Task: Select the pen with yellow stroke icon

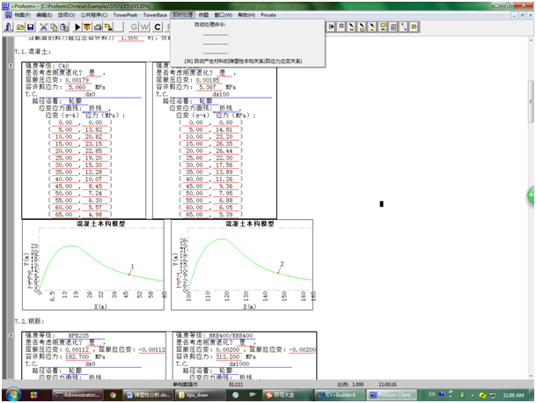Action: [372, 26]
